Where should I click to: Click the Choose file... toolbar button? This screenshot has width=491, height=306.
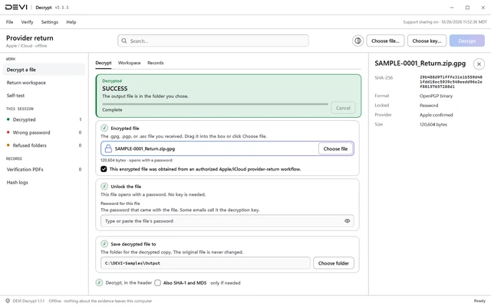tap(385, 41)
